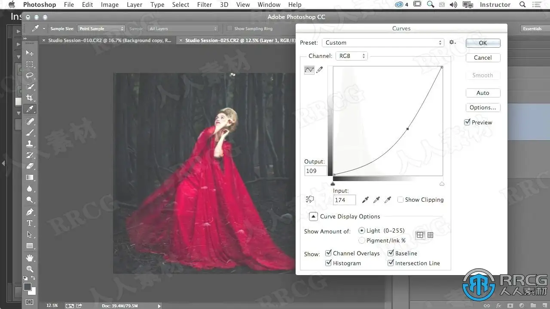Select the Hand tool

coord(30,257)
